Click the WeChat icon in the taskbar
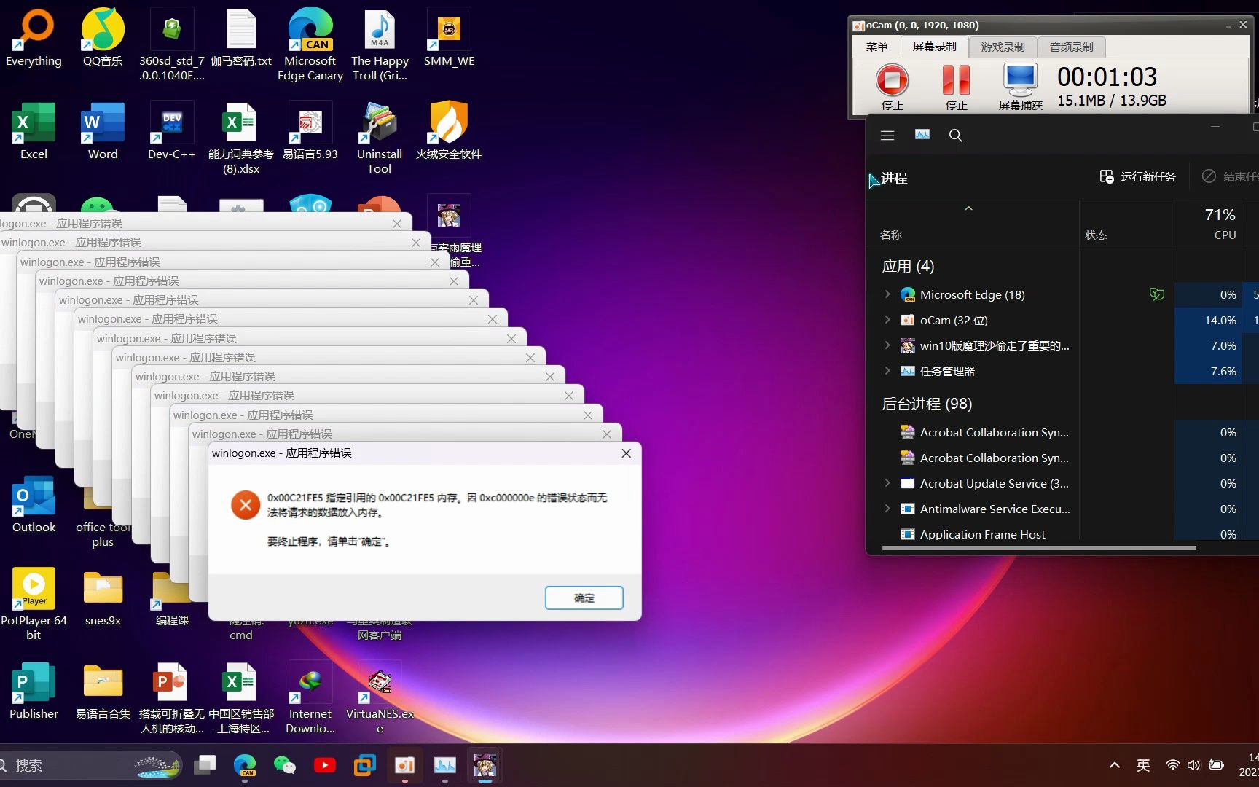 point(284,766)
